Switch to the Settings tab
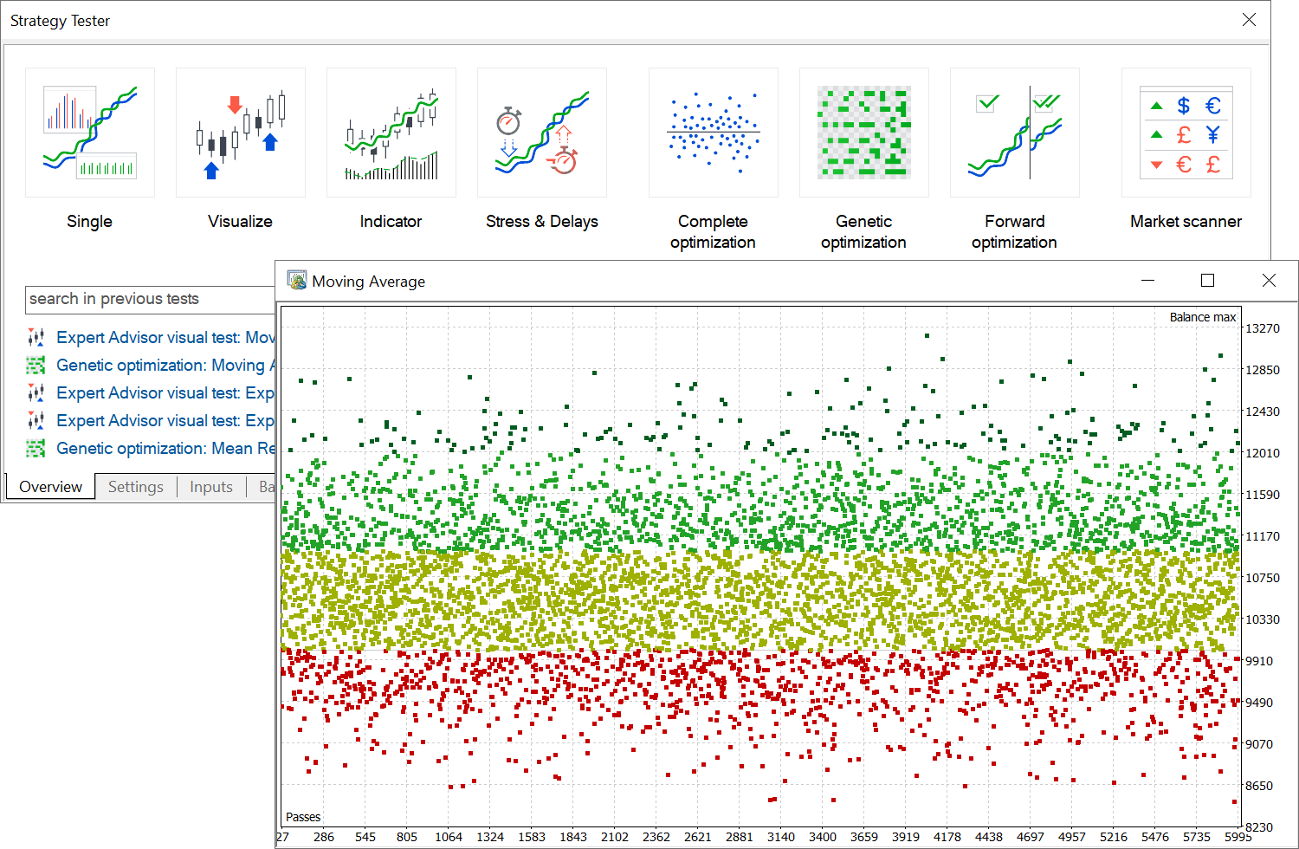1299x849 pixels. pyautogui.click(x=135, y=486)
